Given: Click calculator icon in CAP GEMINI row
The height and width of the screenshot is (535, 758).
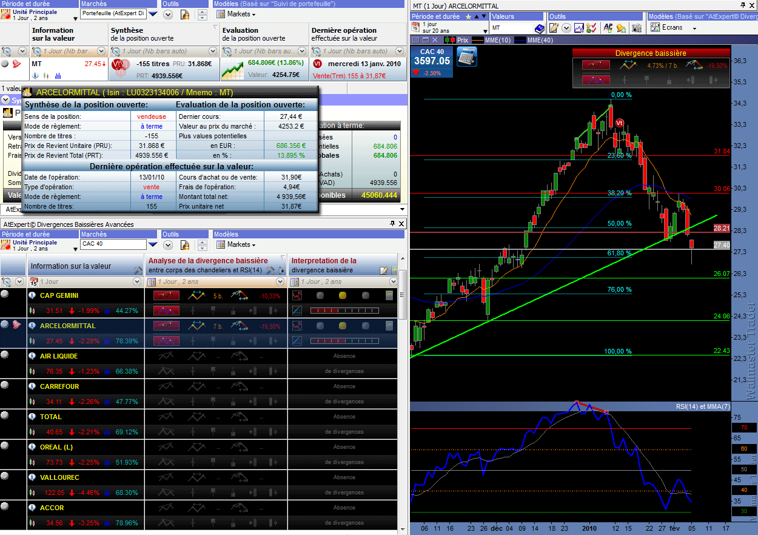Looking at the screenshot, I should [x=389, y=295].
